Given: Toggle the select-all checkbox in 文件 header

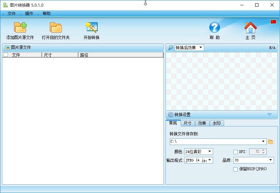Looking at the screenshot, I should [x=6, y=55].
